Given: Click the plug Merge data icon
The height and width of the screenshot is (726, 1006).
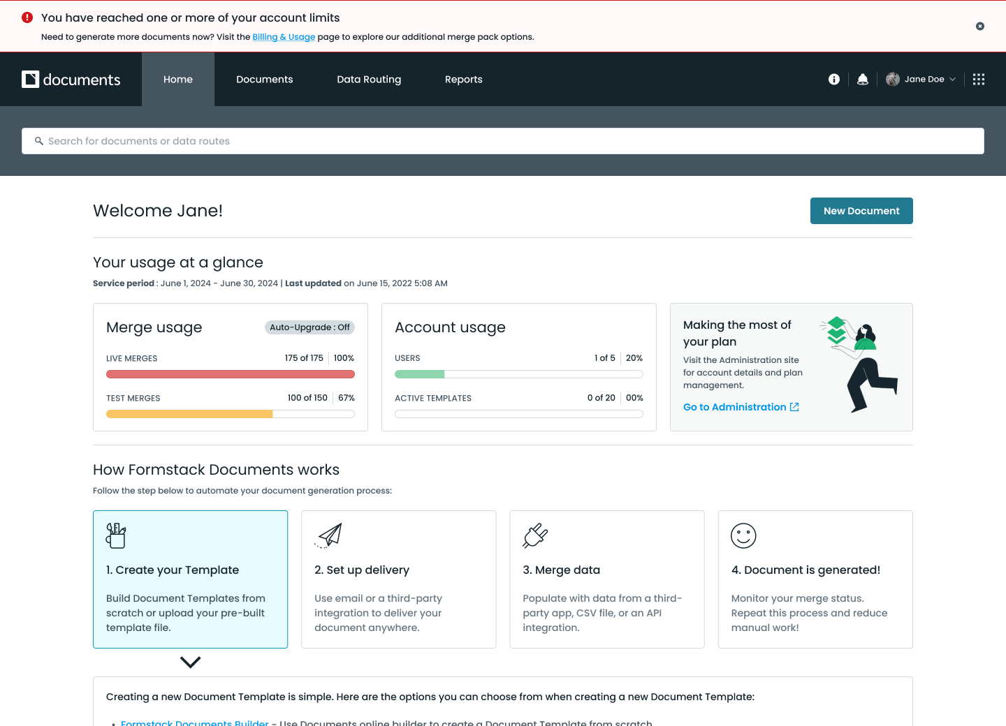Looking at the screenshot, I should tap(535, 535).
